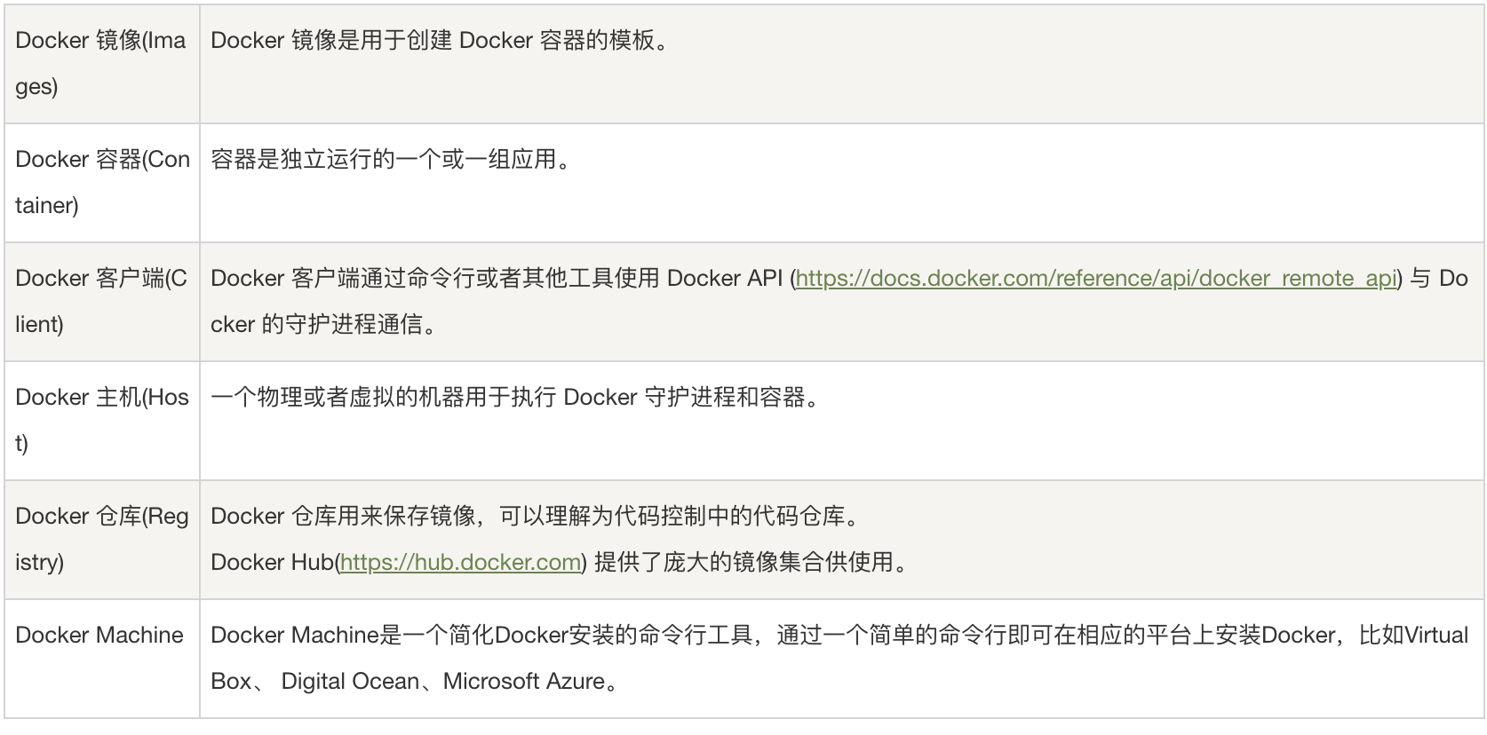Select the 'Docker 主机(Host)' cell
Viewport: 1487px width, 735px height.
tap(102, 421)
